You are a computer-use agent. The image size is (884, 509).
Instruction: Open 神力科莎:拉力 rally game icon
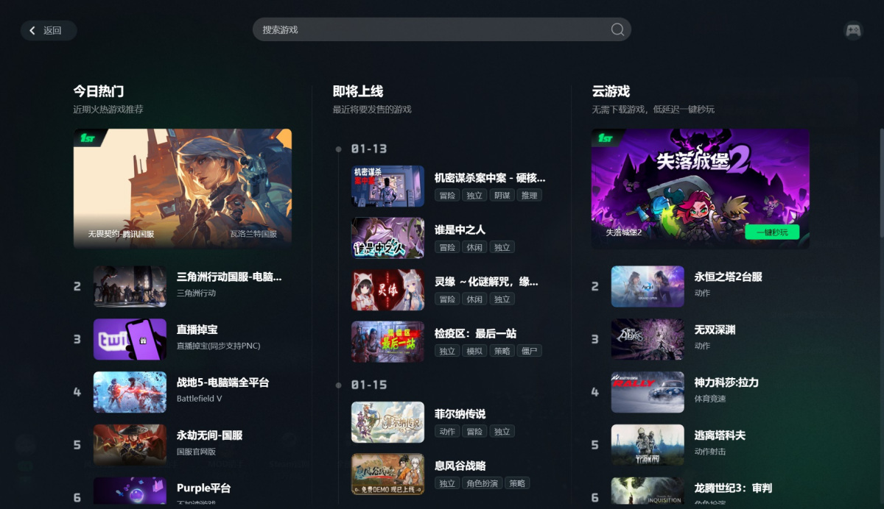point(648,392)
